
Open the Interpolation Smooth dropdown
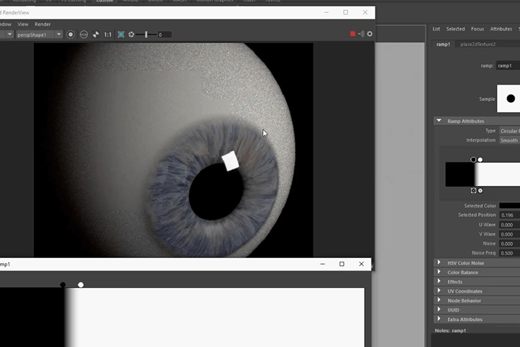[x=510, y=140]
